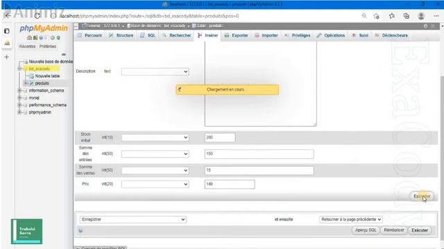The image size is (444, 249).
Task: Collapse all tree items via the navigation collapse icon
Action: pos(64,54)
